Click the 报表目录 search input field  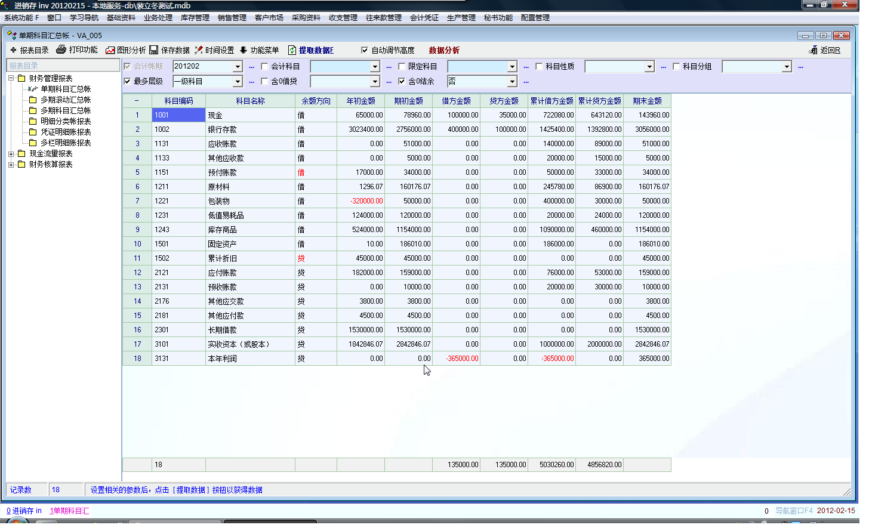tap(63, 66)
